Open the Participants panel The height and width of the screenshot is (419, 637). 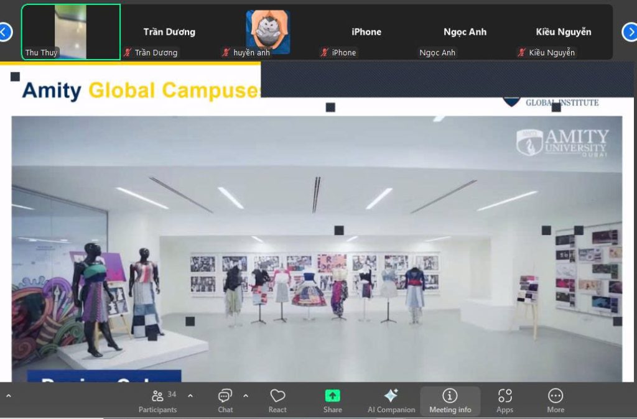click(157, 401)
